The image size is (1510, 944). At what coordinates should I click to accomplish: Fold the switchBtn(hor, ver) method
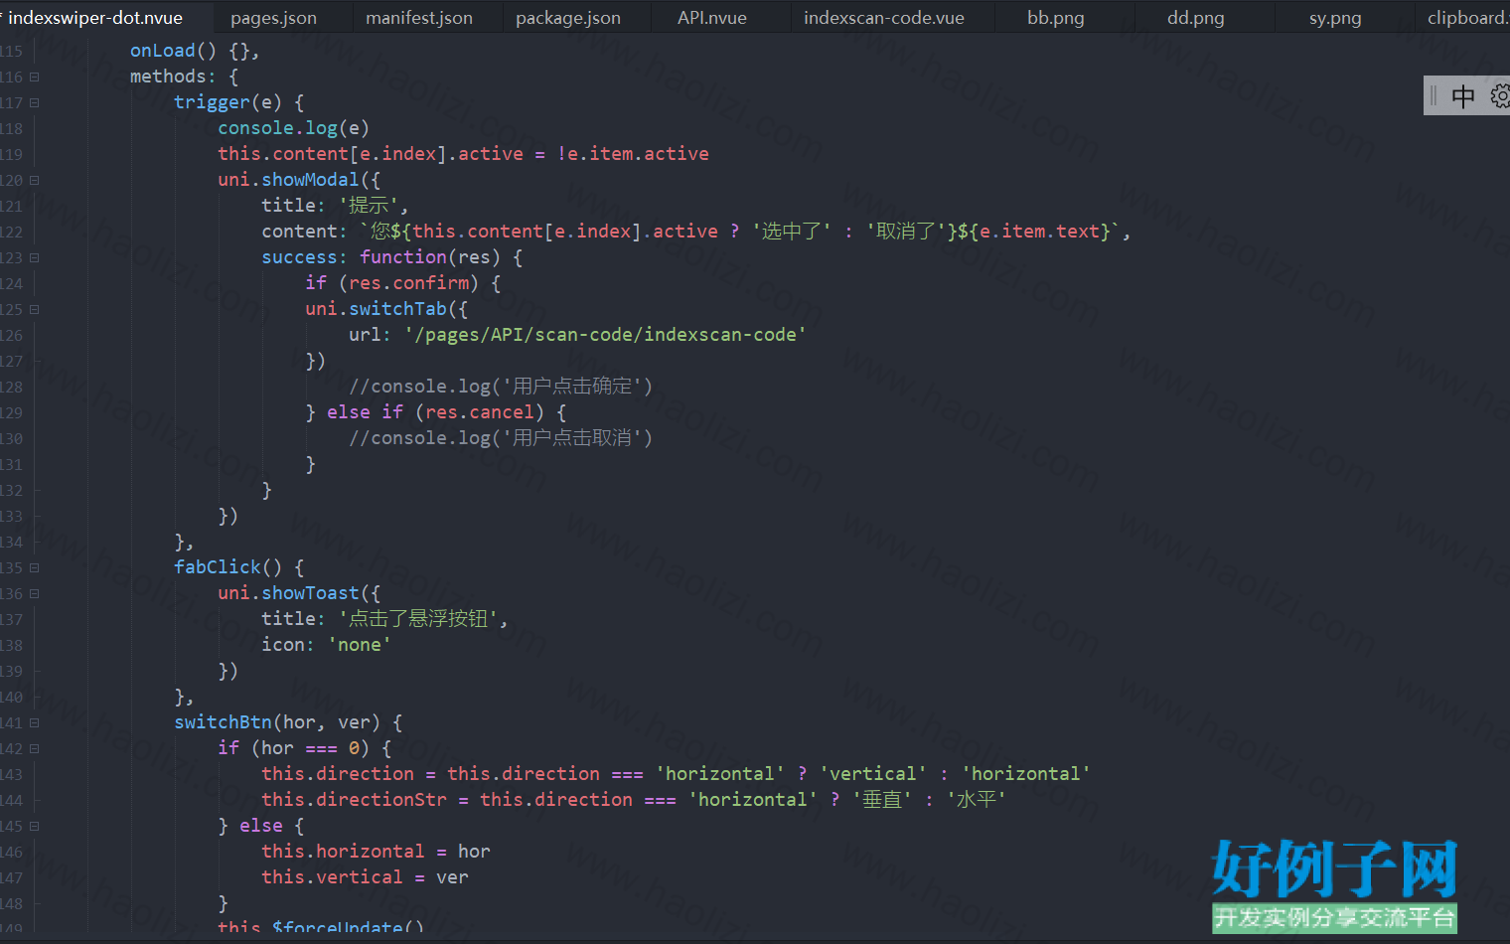(x=35, y=722)
